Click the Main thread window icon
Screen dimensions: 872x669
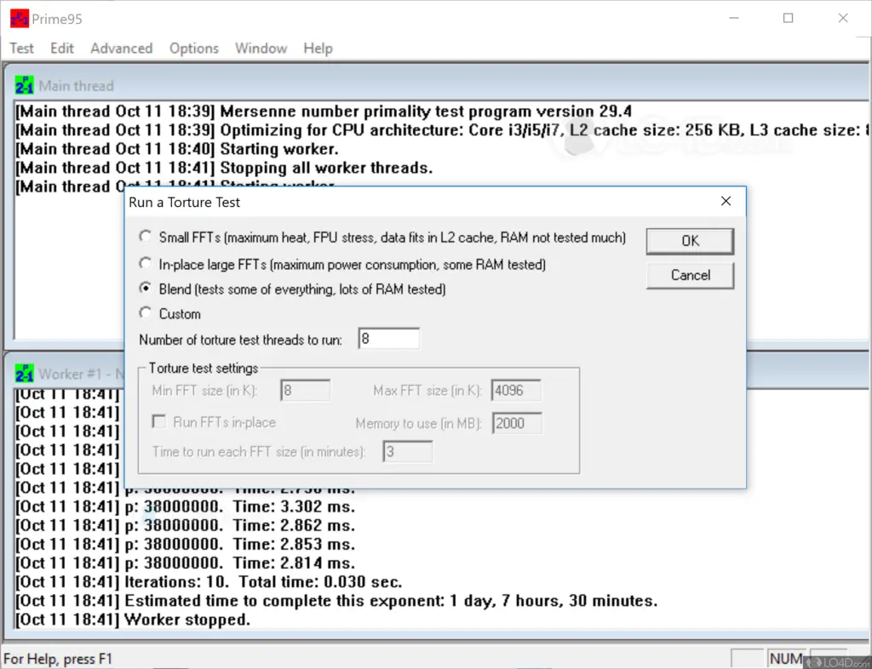tap(25, 85)
